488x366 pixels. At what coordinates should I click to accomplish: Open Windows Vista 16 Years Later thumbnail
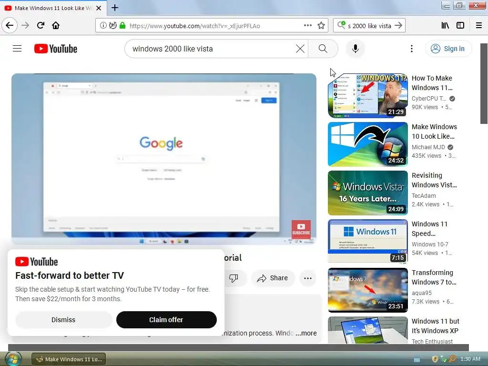[367, 193]
